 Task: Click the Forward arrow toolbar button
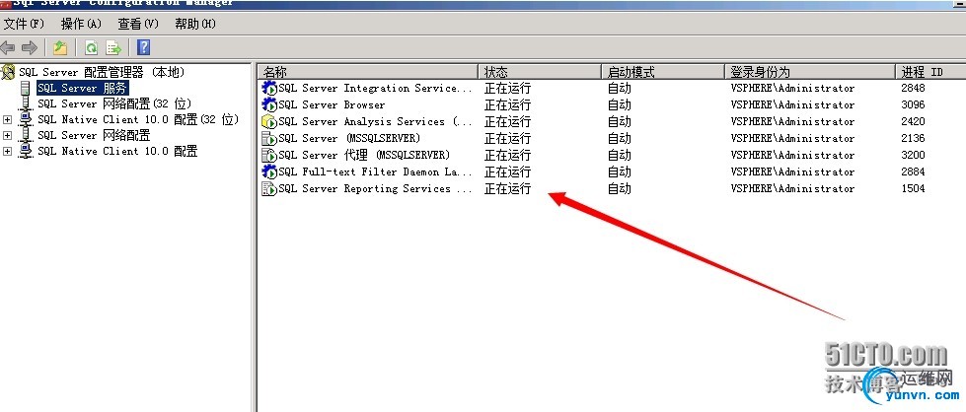point(30,47)
